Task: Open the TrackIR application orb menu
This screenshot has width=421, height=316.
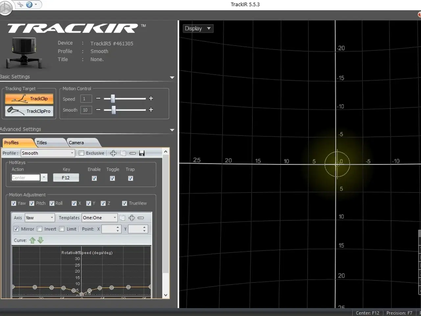Action: (x=5, y=8)
